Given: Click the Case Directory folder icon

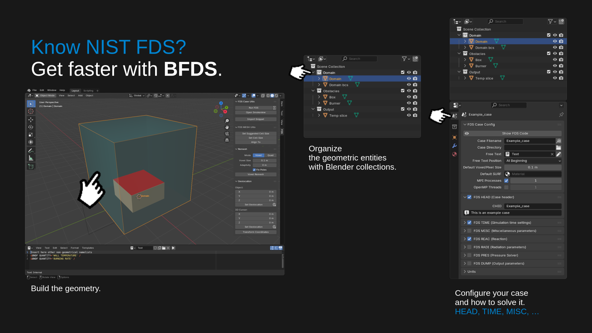Looking at the screenshot, I should (558, 148).
